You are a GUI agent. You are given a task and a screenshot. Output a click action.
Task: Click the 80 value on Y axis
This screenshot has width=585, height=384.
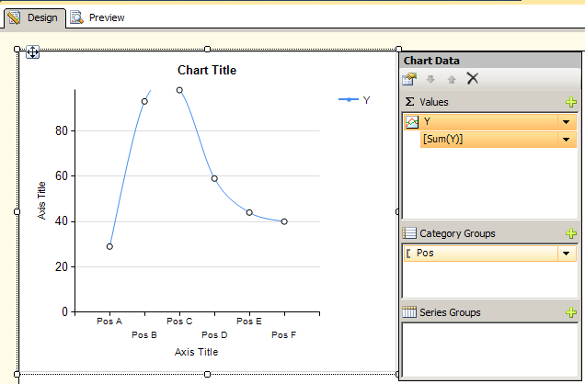62,130
